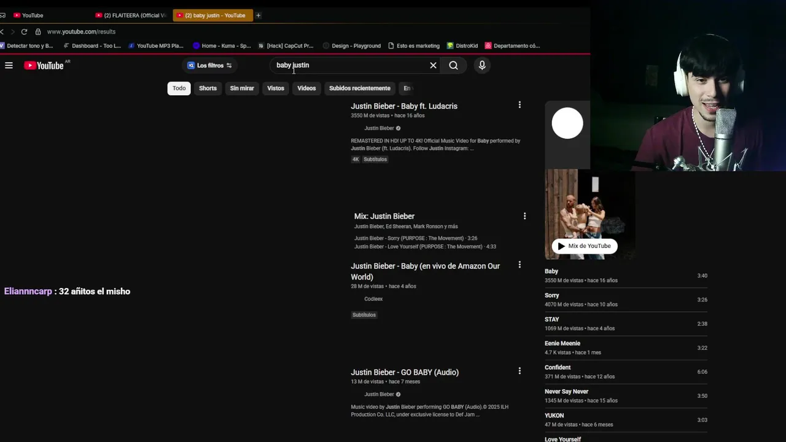This screenshot has width=786, height=442.
Task: Open the mix thumbnail in side panel
Action: click(x=589, y=214)
